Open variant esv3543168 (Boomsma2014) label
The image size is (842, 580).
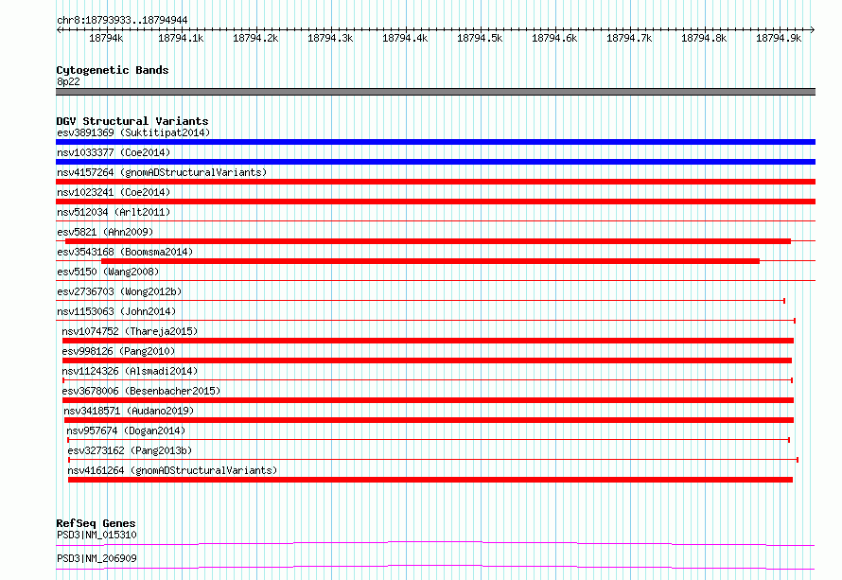click(125, 252)
